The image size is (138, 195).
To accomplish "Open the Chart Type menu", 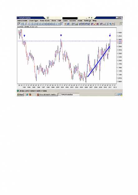I will coord(33,21).
